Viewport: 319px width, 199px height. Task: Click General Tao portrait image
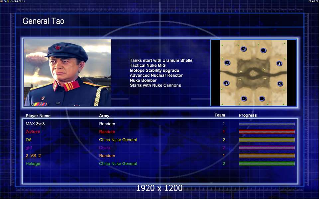click(x=67, y=73)
